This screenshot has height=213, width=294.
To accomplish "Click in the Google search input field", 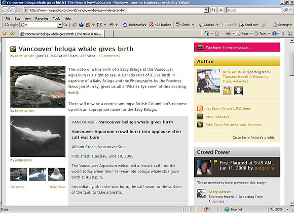I will click(254, 10).
